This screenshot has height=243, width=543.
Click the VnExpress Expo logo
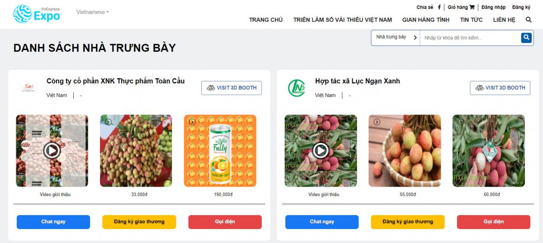[x=36, y=14]
